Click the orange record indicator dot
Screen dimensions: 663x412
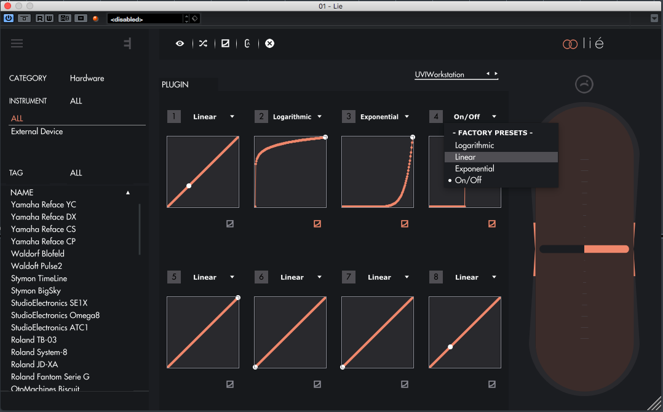95,18
